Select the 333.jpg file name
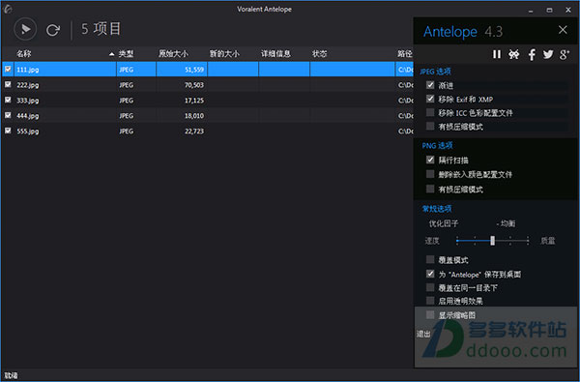Image resolution: width=580 pixels, height=382 pixels. 28,101
